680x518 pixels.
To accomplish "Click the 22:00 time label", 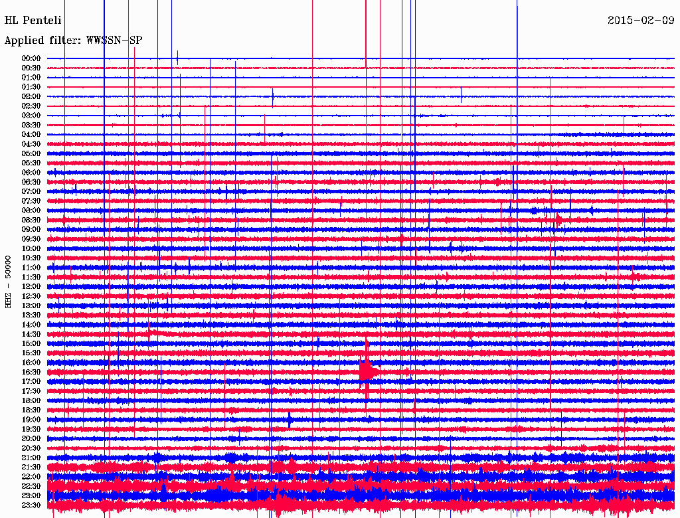I will click(x=31, y=477).
